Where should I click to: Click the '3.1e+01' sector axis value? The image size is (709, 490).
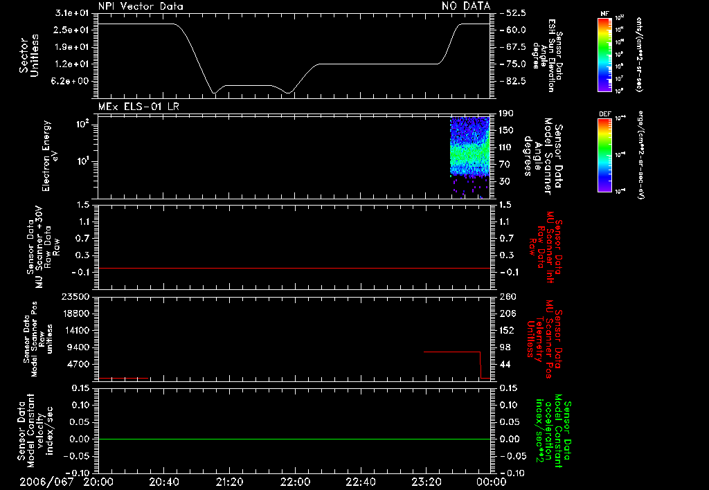pyautogui.click(x=71, y=12)
